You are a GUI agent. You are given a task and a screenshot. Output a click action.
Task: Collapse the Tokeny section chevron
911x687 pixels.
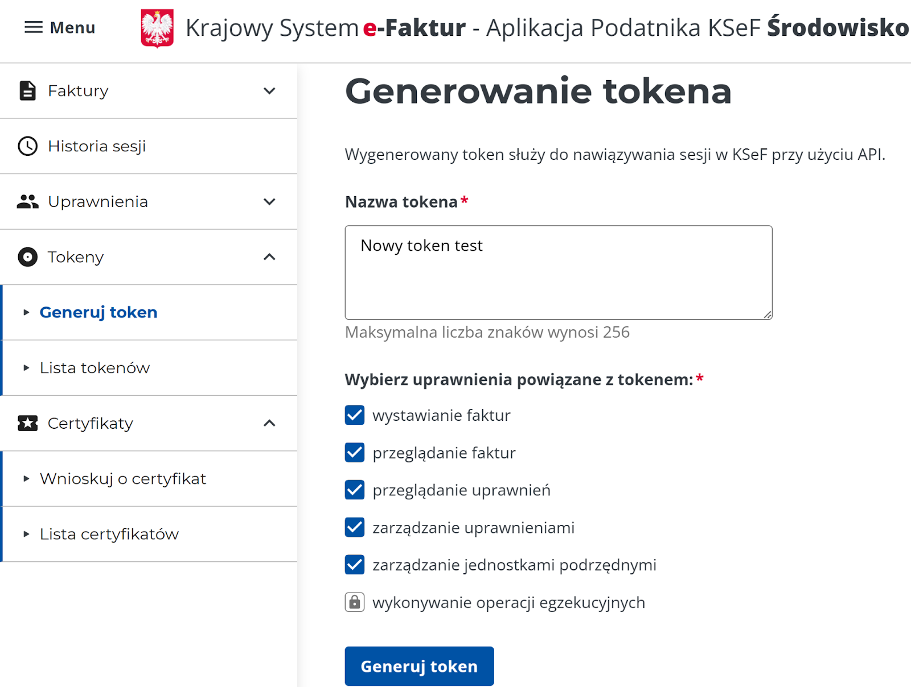(x=269, y=257)
